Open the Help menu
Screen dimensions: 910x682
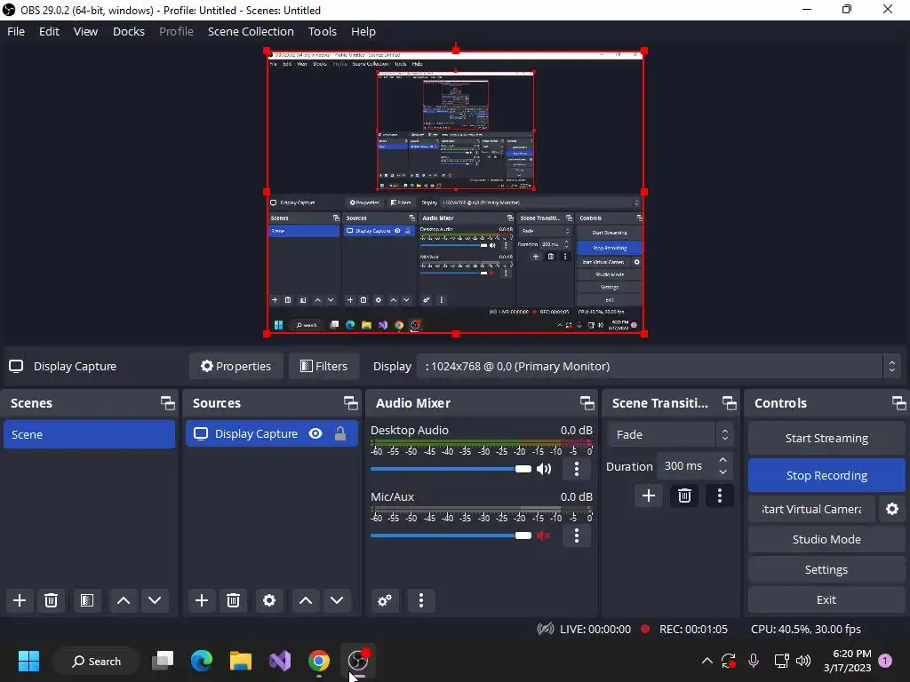coord(363,31)
